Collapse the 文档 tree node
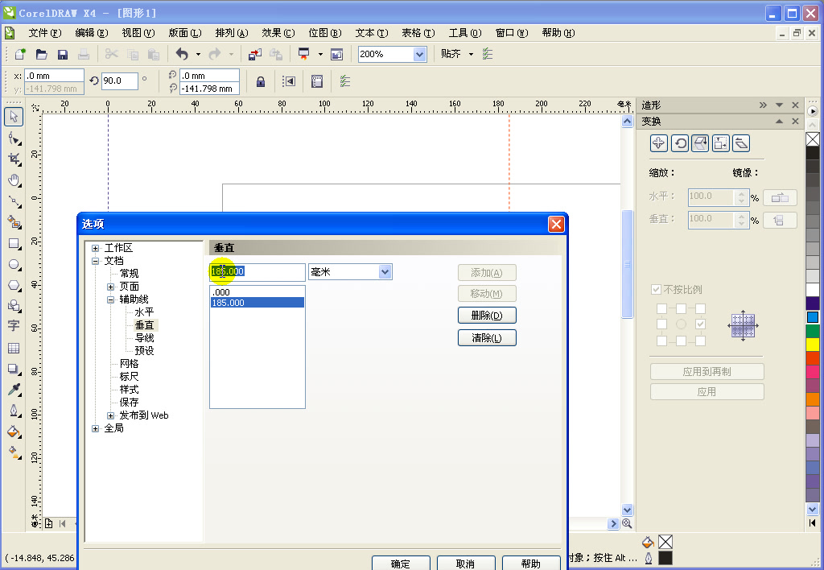The image size is (824, 570). 95,261
